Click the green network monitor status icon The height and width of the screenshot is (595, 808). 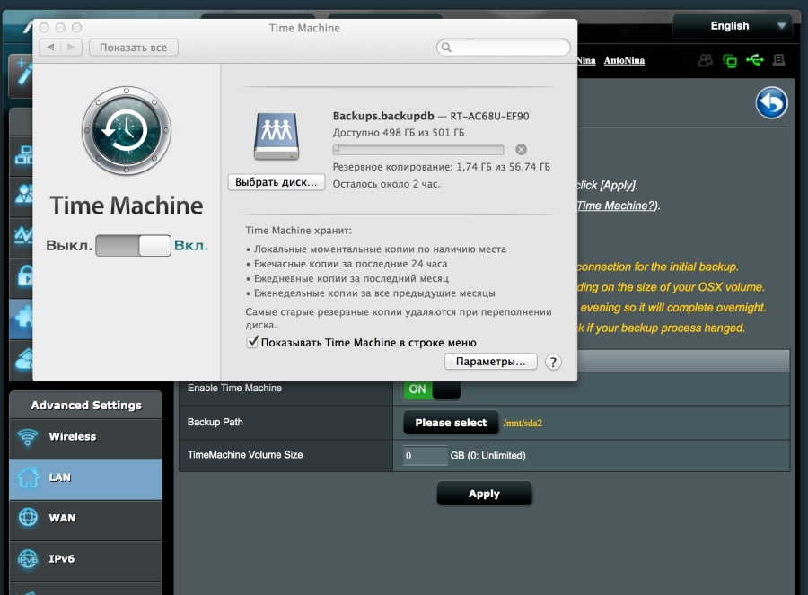pyautogui.click(x=730, y=61)
